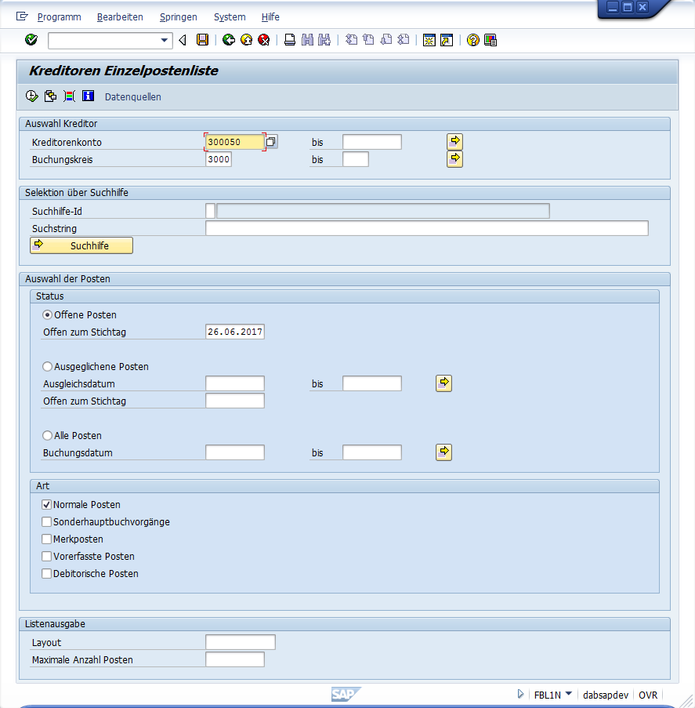Image resolution: width=695 pixels, height=708 pixels.
Task: Click the green Back arrow icon
Action: [x=229, y=40]
